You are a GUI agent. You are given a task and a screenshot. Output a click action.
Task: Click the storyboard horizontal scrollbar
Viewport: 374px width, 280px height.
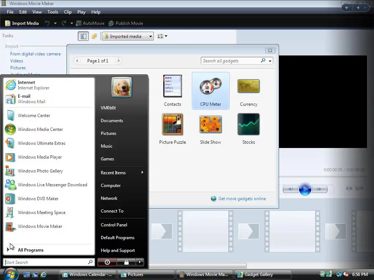click(198, 265)
